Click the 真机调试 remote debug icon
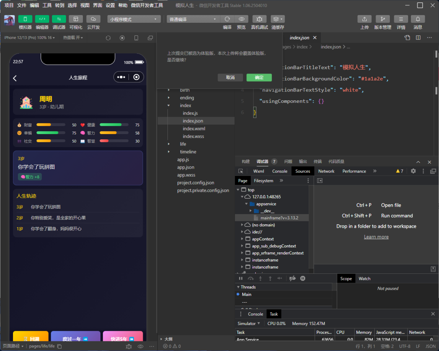The width and height of the screenshot is (439, 351). 259,19
